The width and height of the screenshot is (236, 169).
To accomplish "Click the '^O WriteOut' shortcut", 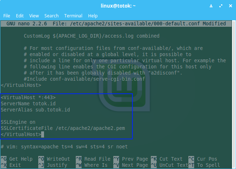I will pos(54,159).
